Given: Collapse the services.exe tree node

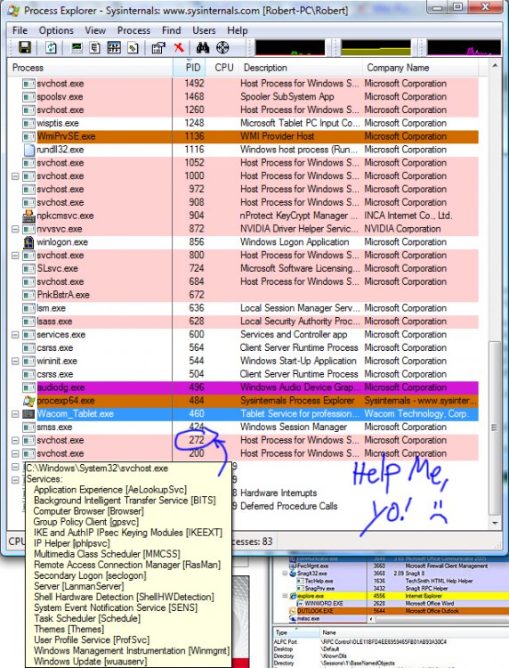Looking at the screenshot, I should pos(15,334).
